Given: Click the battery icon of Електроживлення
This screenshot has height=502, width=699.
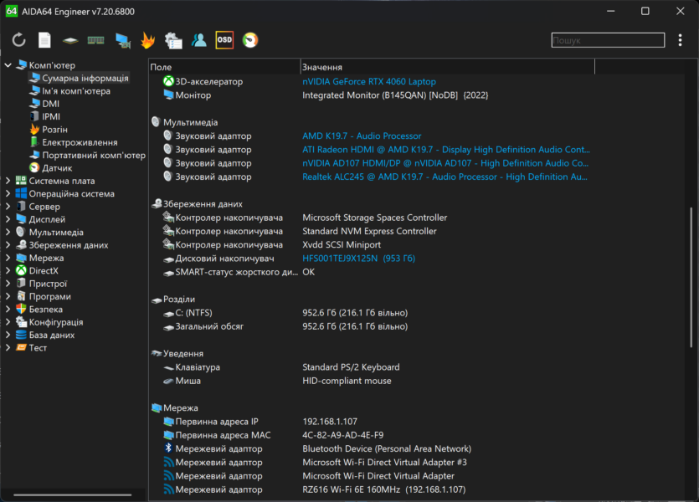Looking at the screenshot, I should 33,142.
